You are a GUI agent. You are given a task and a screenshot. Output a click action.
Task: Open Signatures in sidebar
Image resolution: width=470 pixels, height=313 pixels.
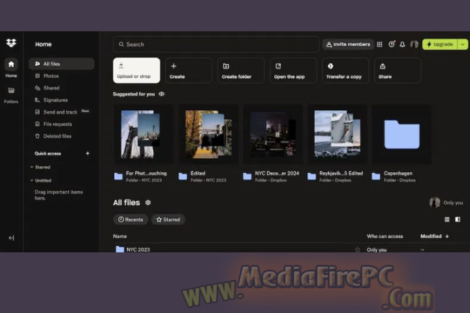[61, 100]
